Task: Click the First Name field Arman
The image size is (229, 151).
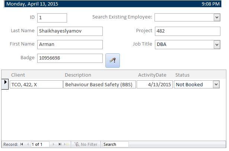Action: tap(70, 44)
